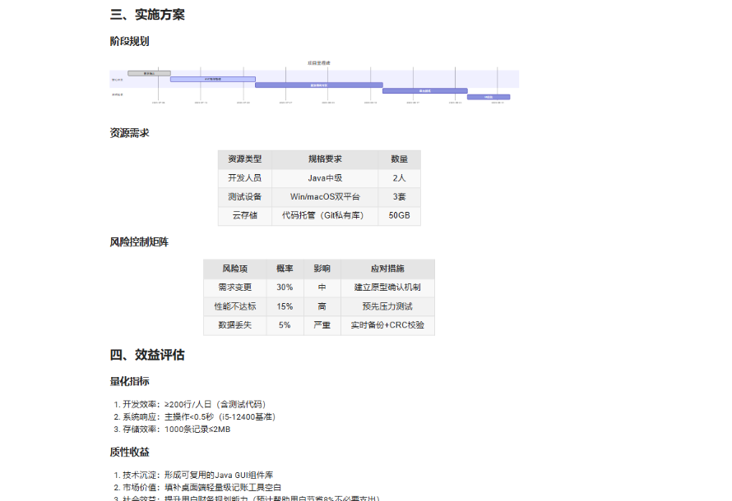Viewport: 732px width, 501px height.
Task: Select the 预先压力测试 cell
Action: (387, 306)
